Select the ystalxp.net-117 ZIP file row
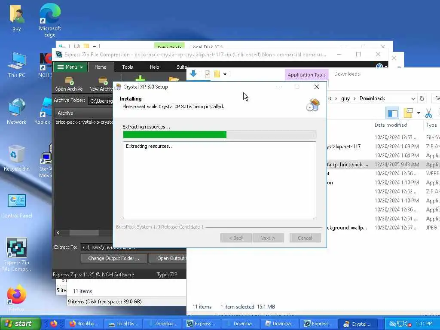 click(383, 147)
